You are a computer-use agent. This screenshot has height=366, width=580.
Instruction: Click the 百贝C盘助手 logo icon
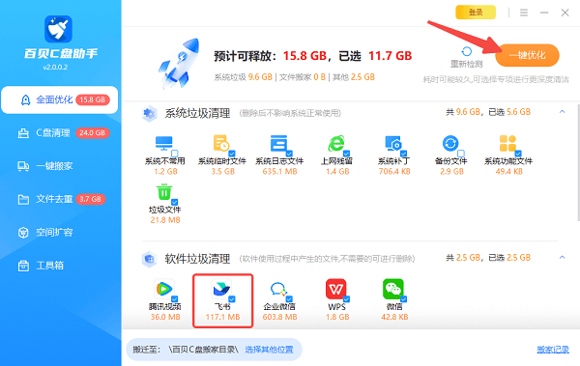58,29
